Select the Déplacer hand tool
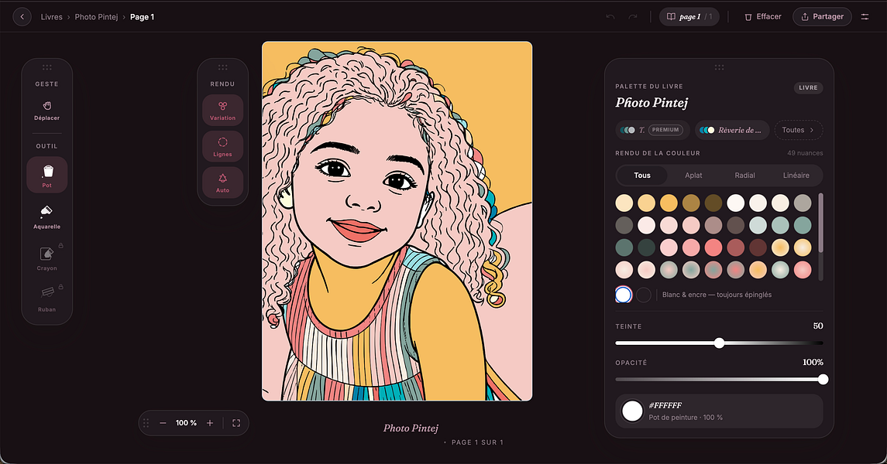The height and width of the screenshot is (464, 887). point(47,111)
